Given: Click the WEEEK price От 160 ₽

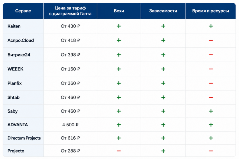Looking at the screenshot, I should click(x=70, y=69).
